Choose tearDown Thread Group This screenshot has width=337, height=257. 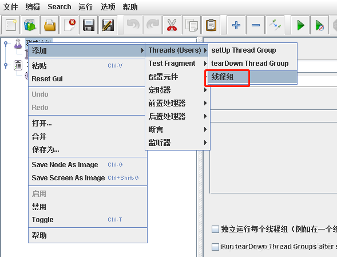point(253,64)
